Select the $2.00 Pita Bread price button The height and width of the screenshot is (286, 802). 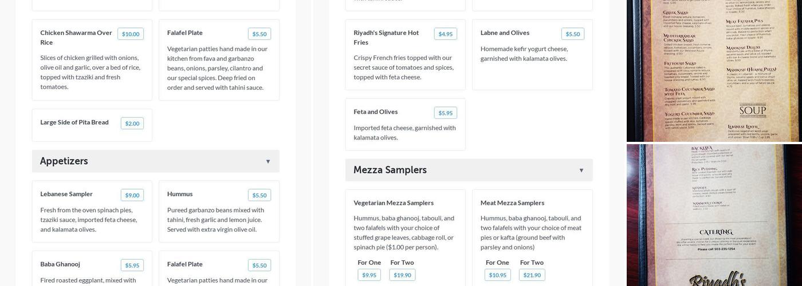point(132,124)
